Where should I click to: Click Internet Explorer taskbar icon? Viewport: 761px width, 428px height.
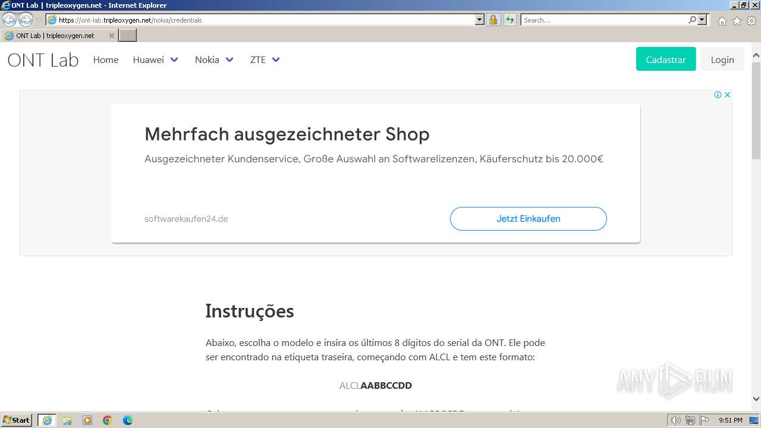[x=47, y=420]
